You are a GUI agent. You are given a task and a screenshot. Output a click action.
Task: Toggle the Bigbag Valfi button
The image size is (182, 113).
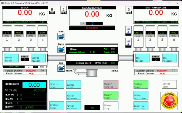(73, 84)
